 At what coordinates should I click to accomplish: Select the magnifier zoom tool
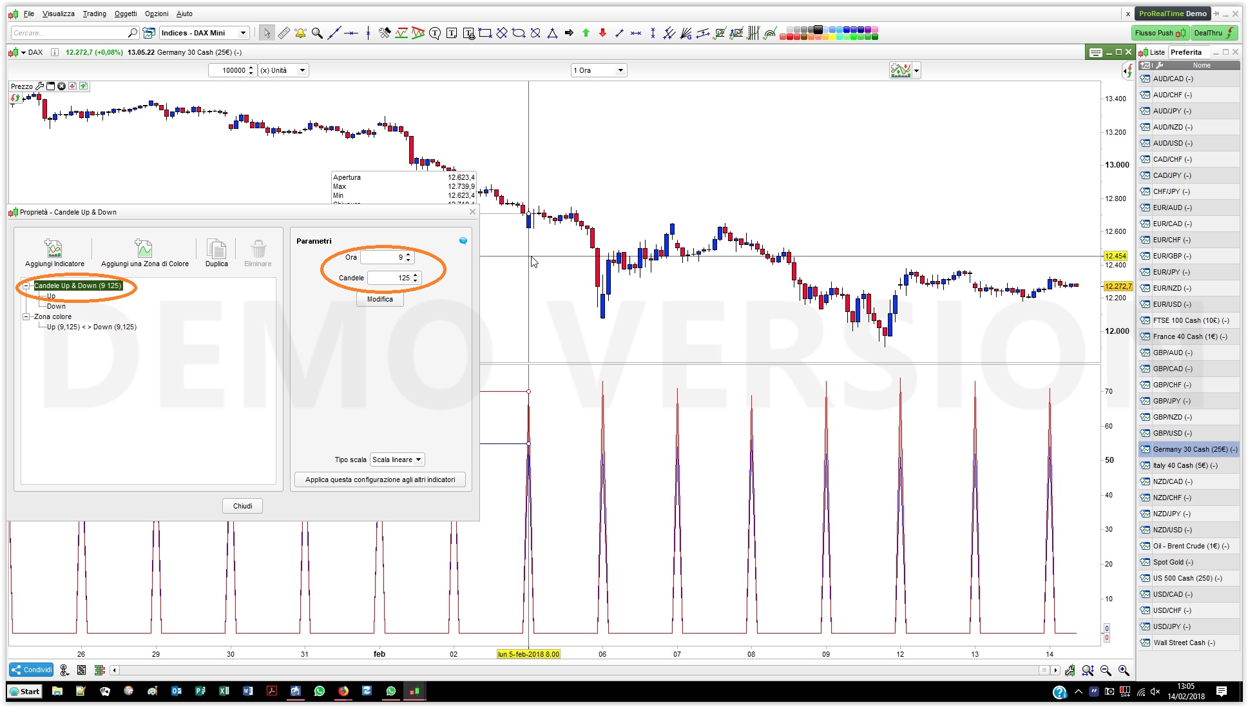click(x=317, y=33)
